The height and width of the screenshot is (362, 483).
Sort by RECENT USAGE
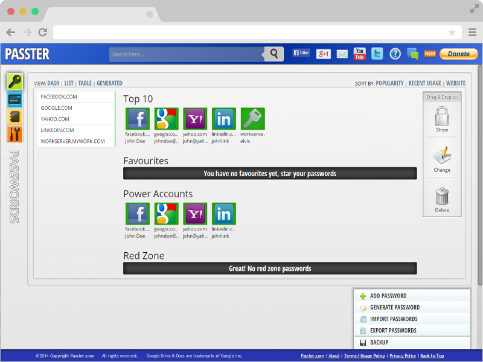[x=425, y=83]
